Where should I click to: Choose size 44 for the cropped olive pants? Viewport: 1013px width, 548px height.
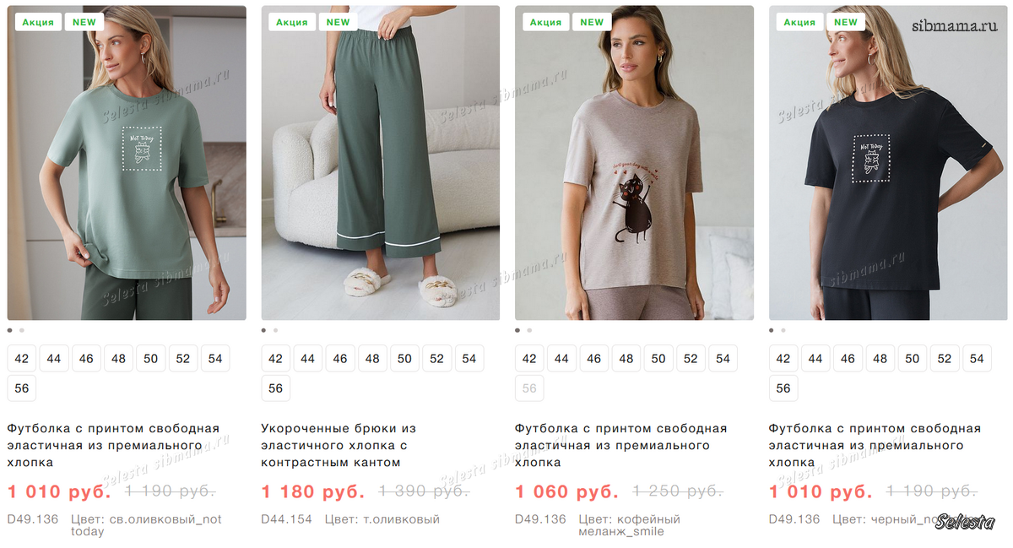(308, 358)
